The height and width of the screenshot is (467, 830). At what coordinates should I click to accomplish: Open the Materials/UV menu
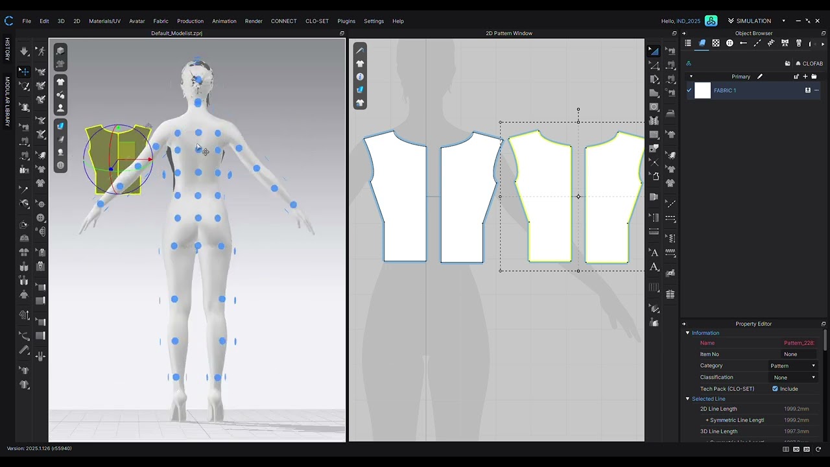pos(104,21)
